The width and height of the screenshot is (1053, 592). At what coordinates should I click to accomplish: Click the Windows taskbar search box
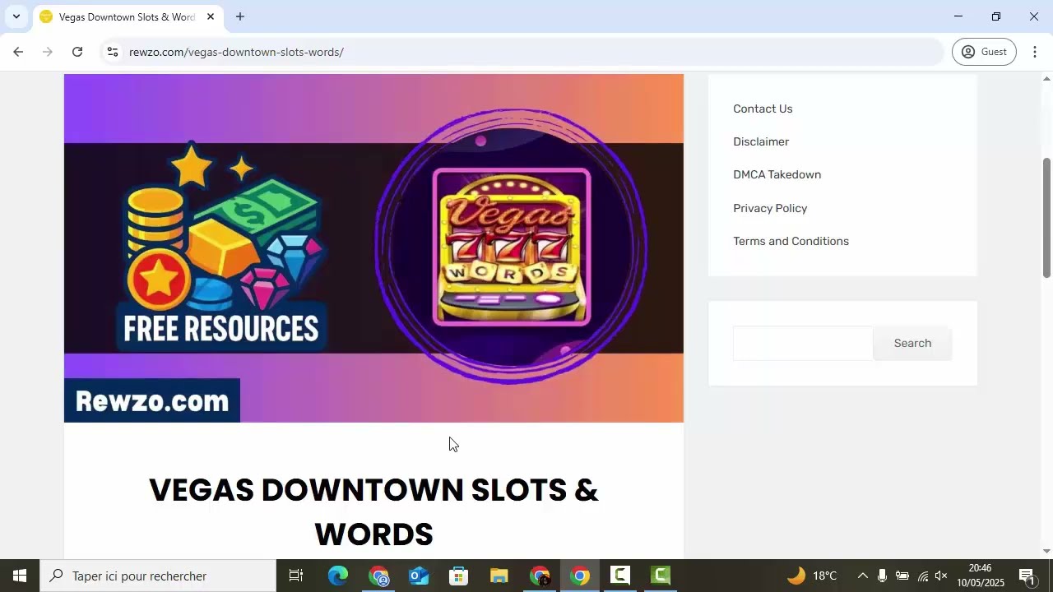158,576
